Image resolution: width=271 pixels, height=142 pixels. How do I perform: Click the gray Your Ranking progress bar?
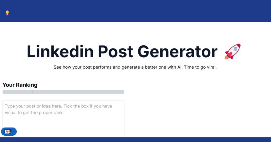point(64,92)
